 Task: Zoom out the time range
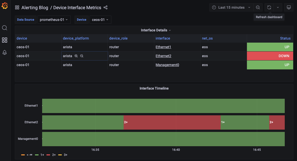[258, 7]
